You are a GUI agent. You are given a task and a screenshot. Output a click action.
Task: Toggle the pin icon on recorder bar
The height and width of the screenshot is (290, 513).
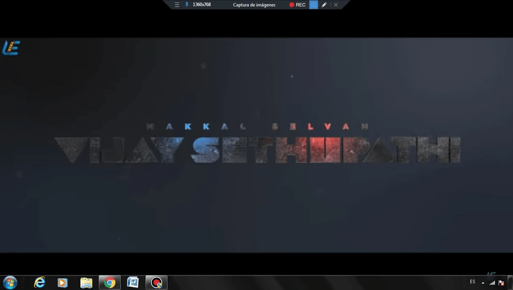tap(187, 5)
